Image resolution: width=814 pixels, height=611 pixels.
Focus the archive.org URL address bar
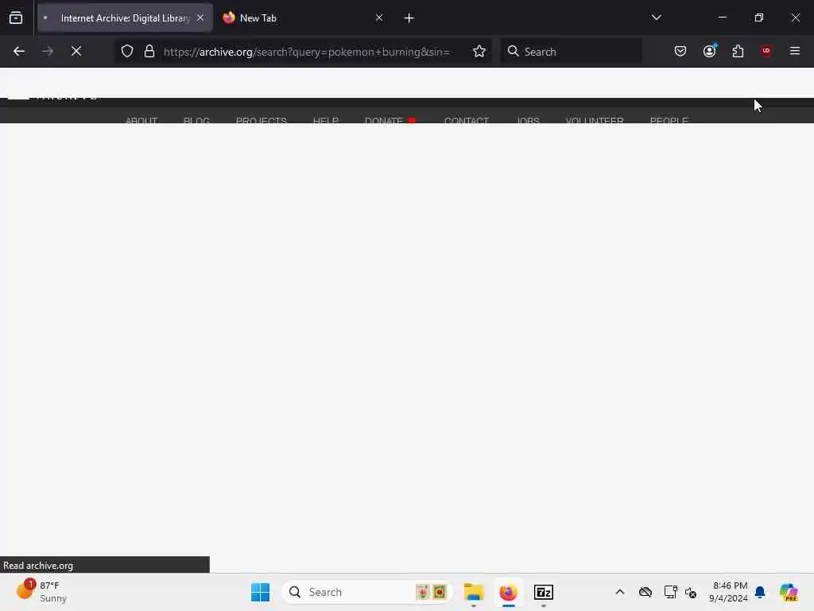(x=307, y=52)
